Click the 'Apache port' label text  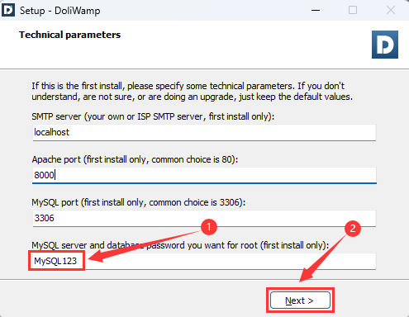(135, 159)
